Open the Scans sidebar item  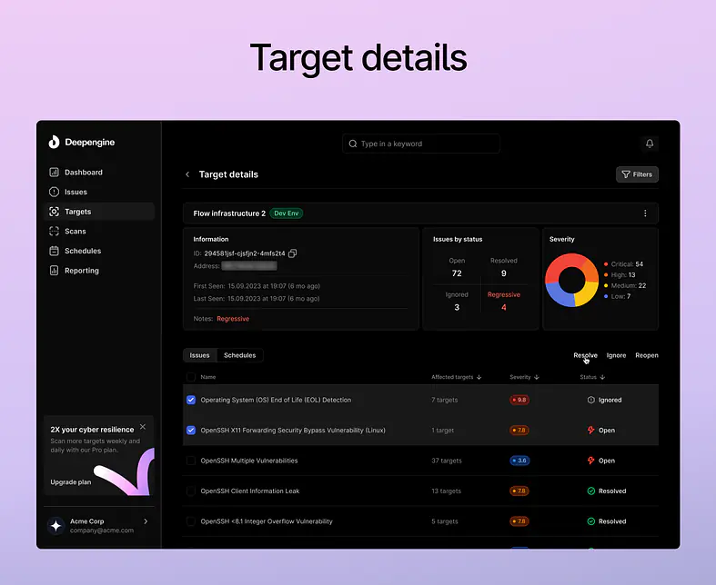click(99, 231)
